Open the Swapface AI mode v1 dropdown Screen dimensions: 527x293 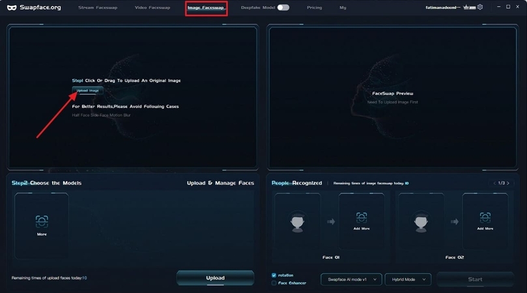(351, 279)
